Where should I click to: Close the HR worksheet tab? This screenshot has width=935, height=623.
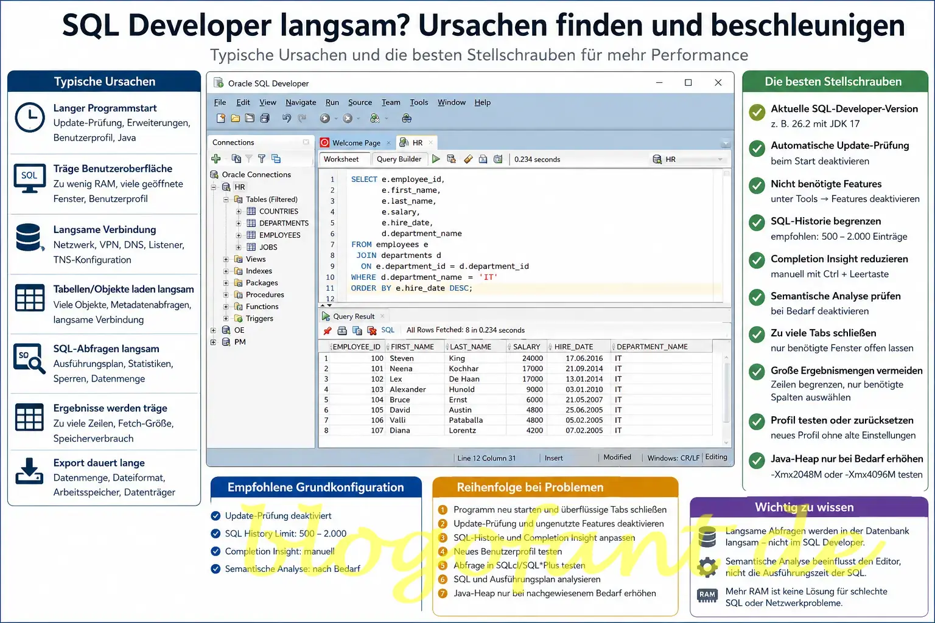pyautogui.click(x=430, y=143)
